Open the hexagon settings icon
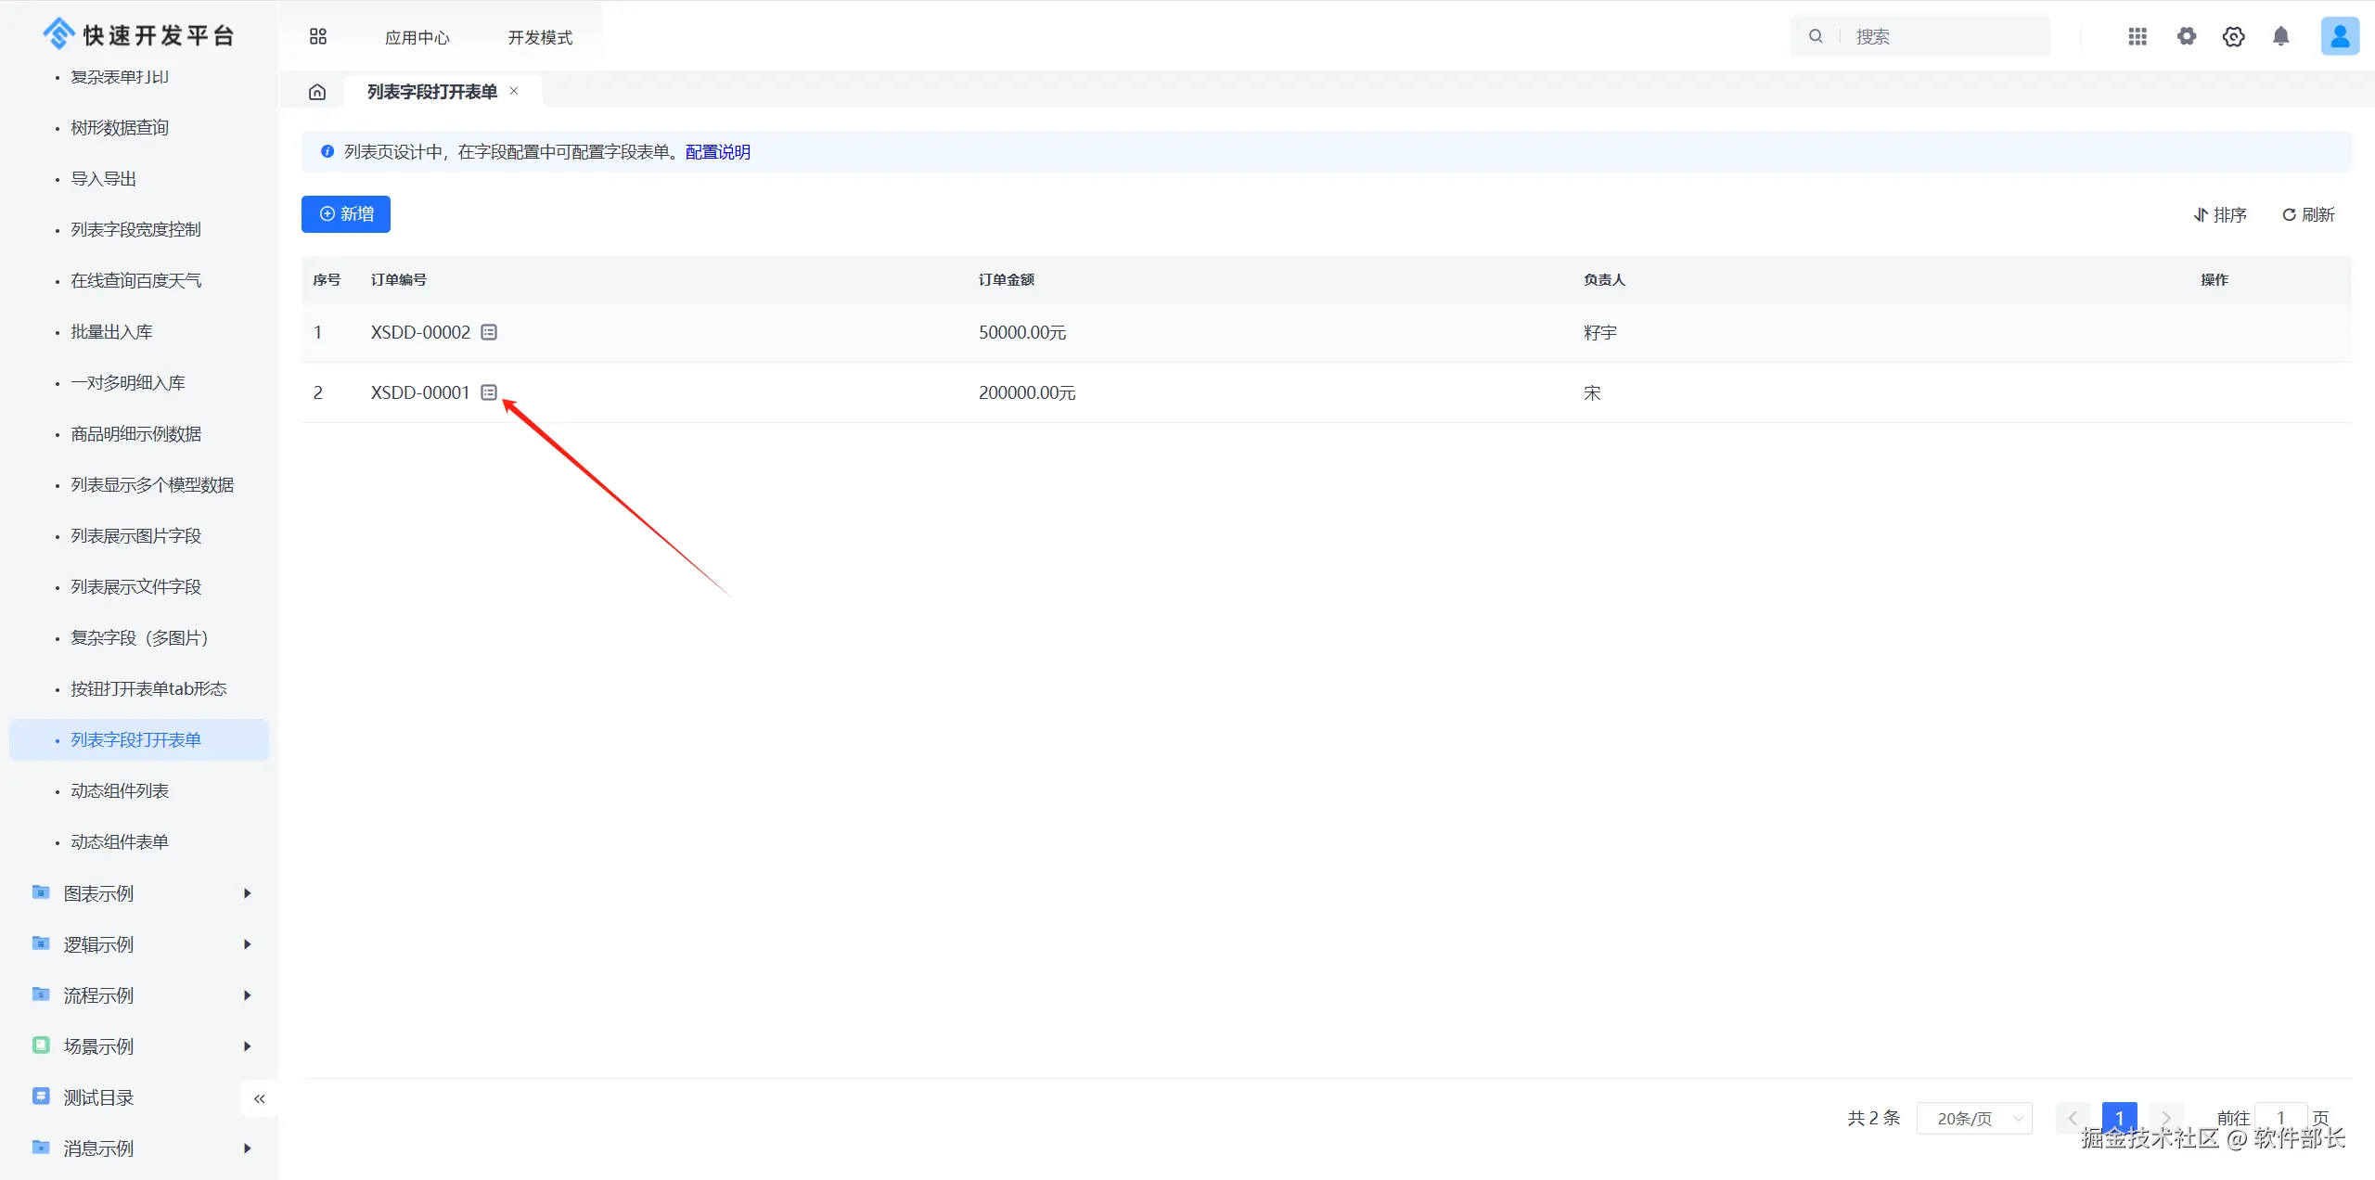2375x1180 pixels. 2233,36
